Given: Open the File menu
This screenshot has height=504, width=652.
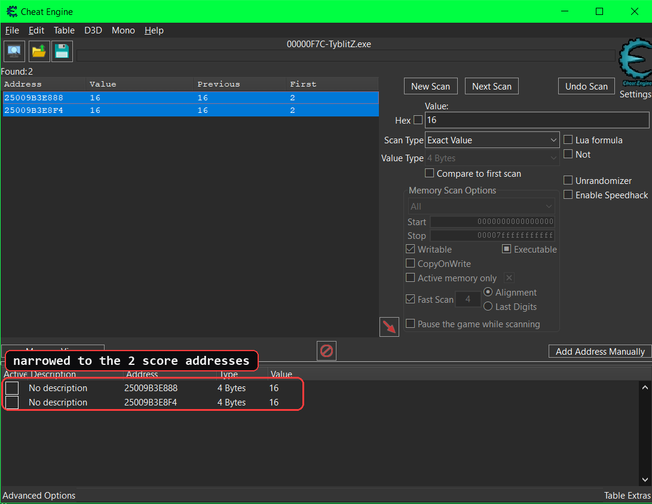Looking at the screenshot, I should 12,30.
